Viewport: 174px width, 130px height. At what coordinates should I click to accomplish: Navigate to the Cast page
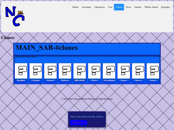[x=110, y=7]
